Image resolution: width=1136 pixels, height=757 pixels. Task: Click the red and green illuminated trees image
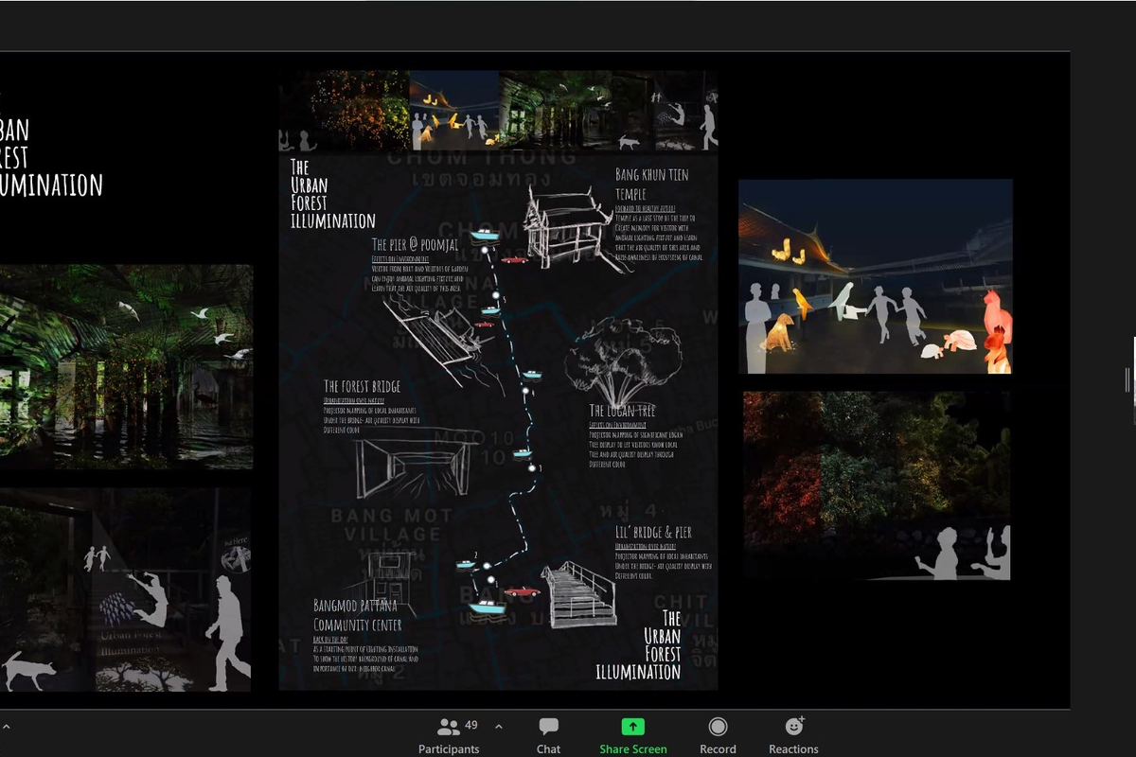click(877, 485)
